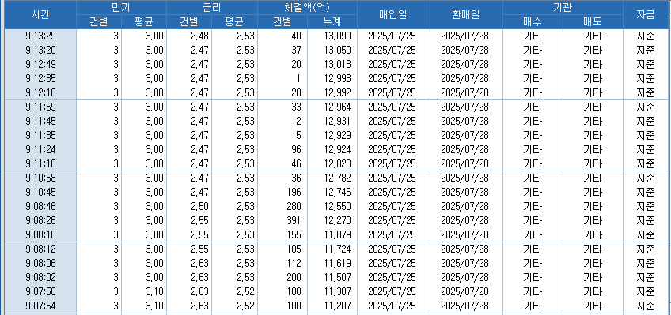Click the 기관 column group header
671x315 pixels.
563,8
